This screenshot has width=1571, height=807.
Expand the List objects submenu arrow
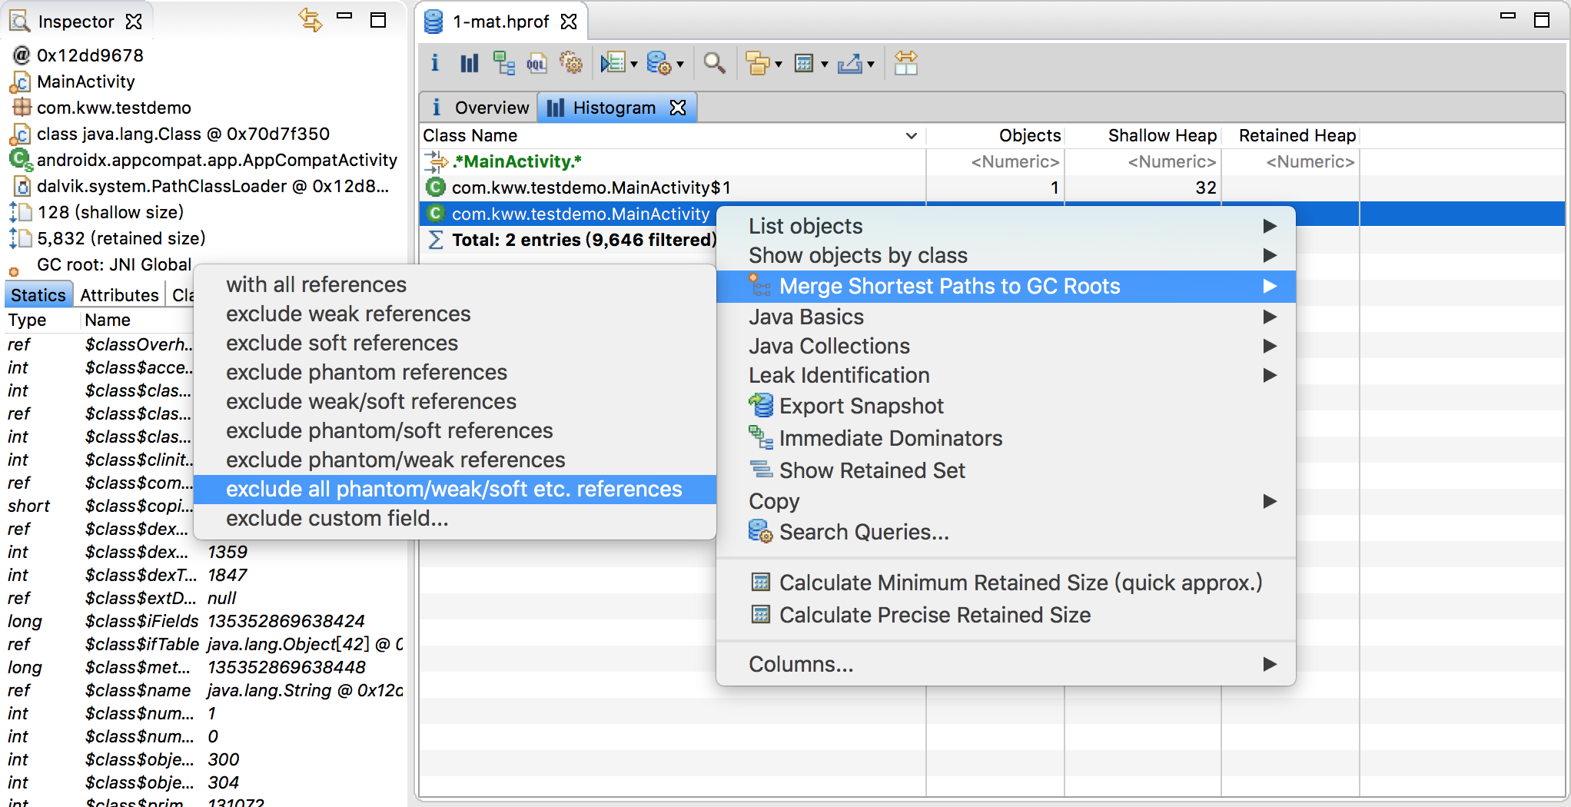(1270, 226)
